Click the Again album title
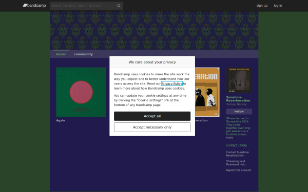The height and width of the screenshot is (192, 308). 61,120
